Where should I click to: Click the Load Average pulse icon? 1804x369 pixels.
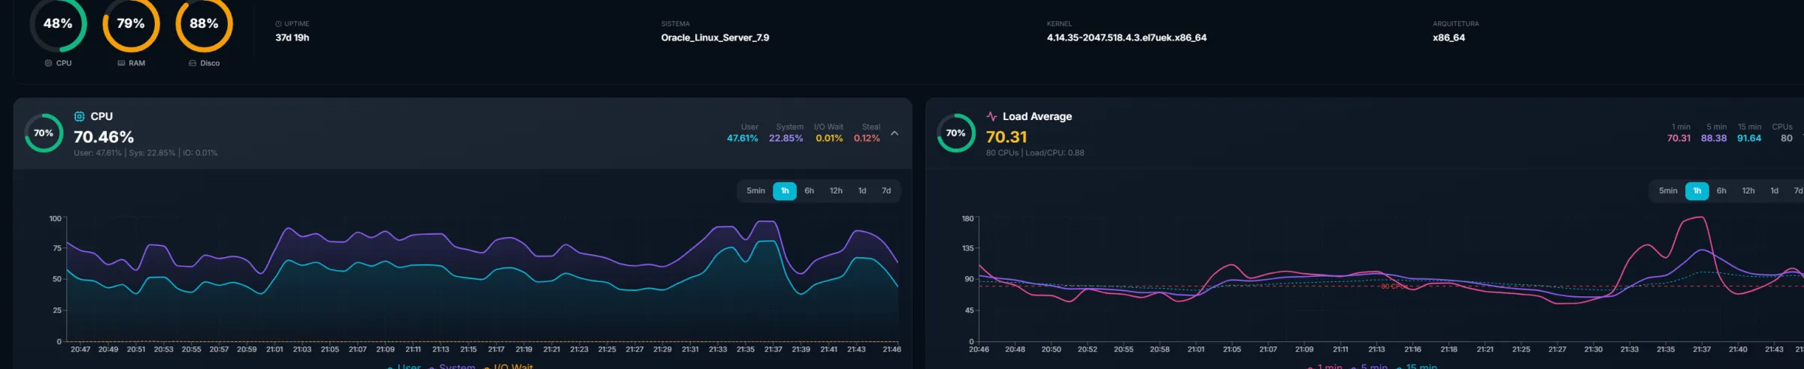991,116
